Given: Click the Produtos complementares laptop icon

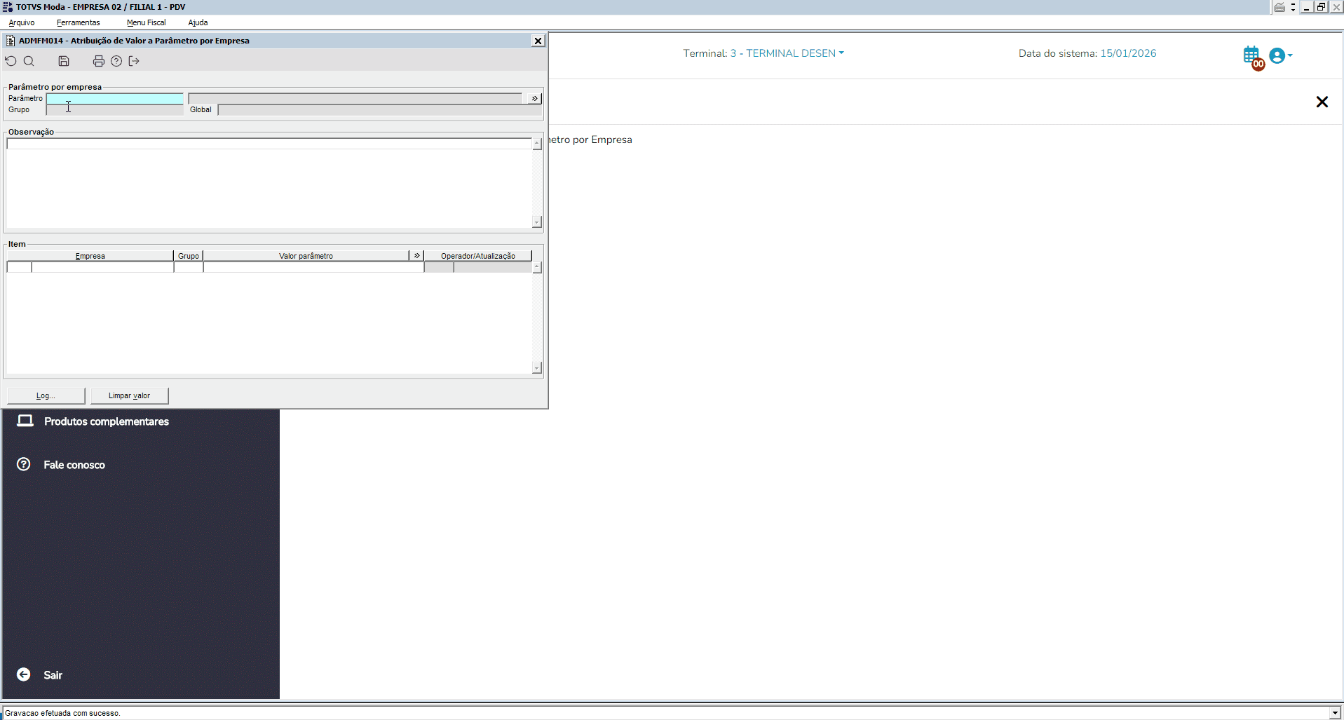Looking at the screenshot, I should tap(25, 421).
